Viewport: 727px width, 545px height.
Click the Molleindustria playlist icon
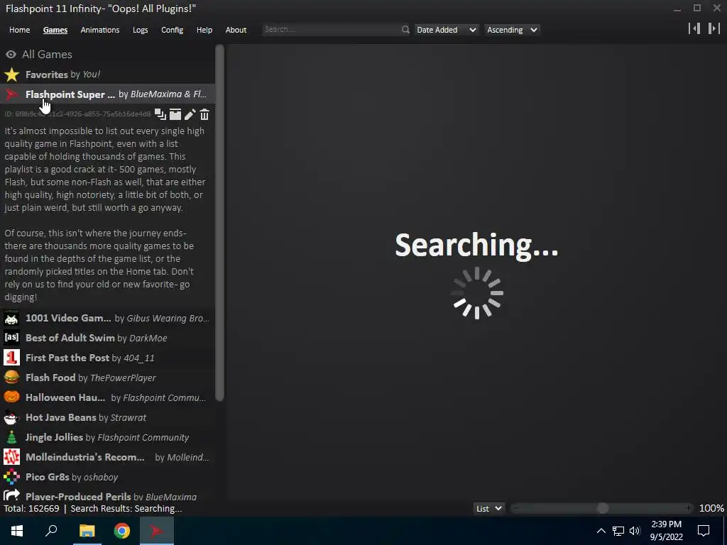tap(11, 457)
